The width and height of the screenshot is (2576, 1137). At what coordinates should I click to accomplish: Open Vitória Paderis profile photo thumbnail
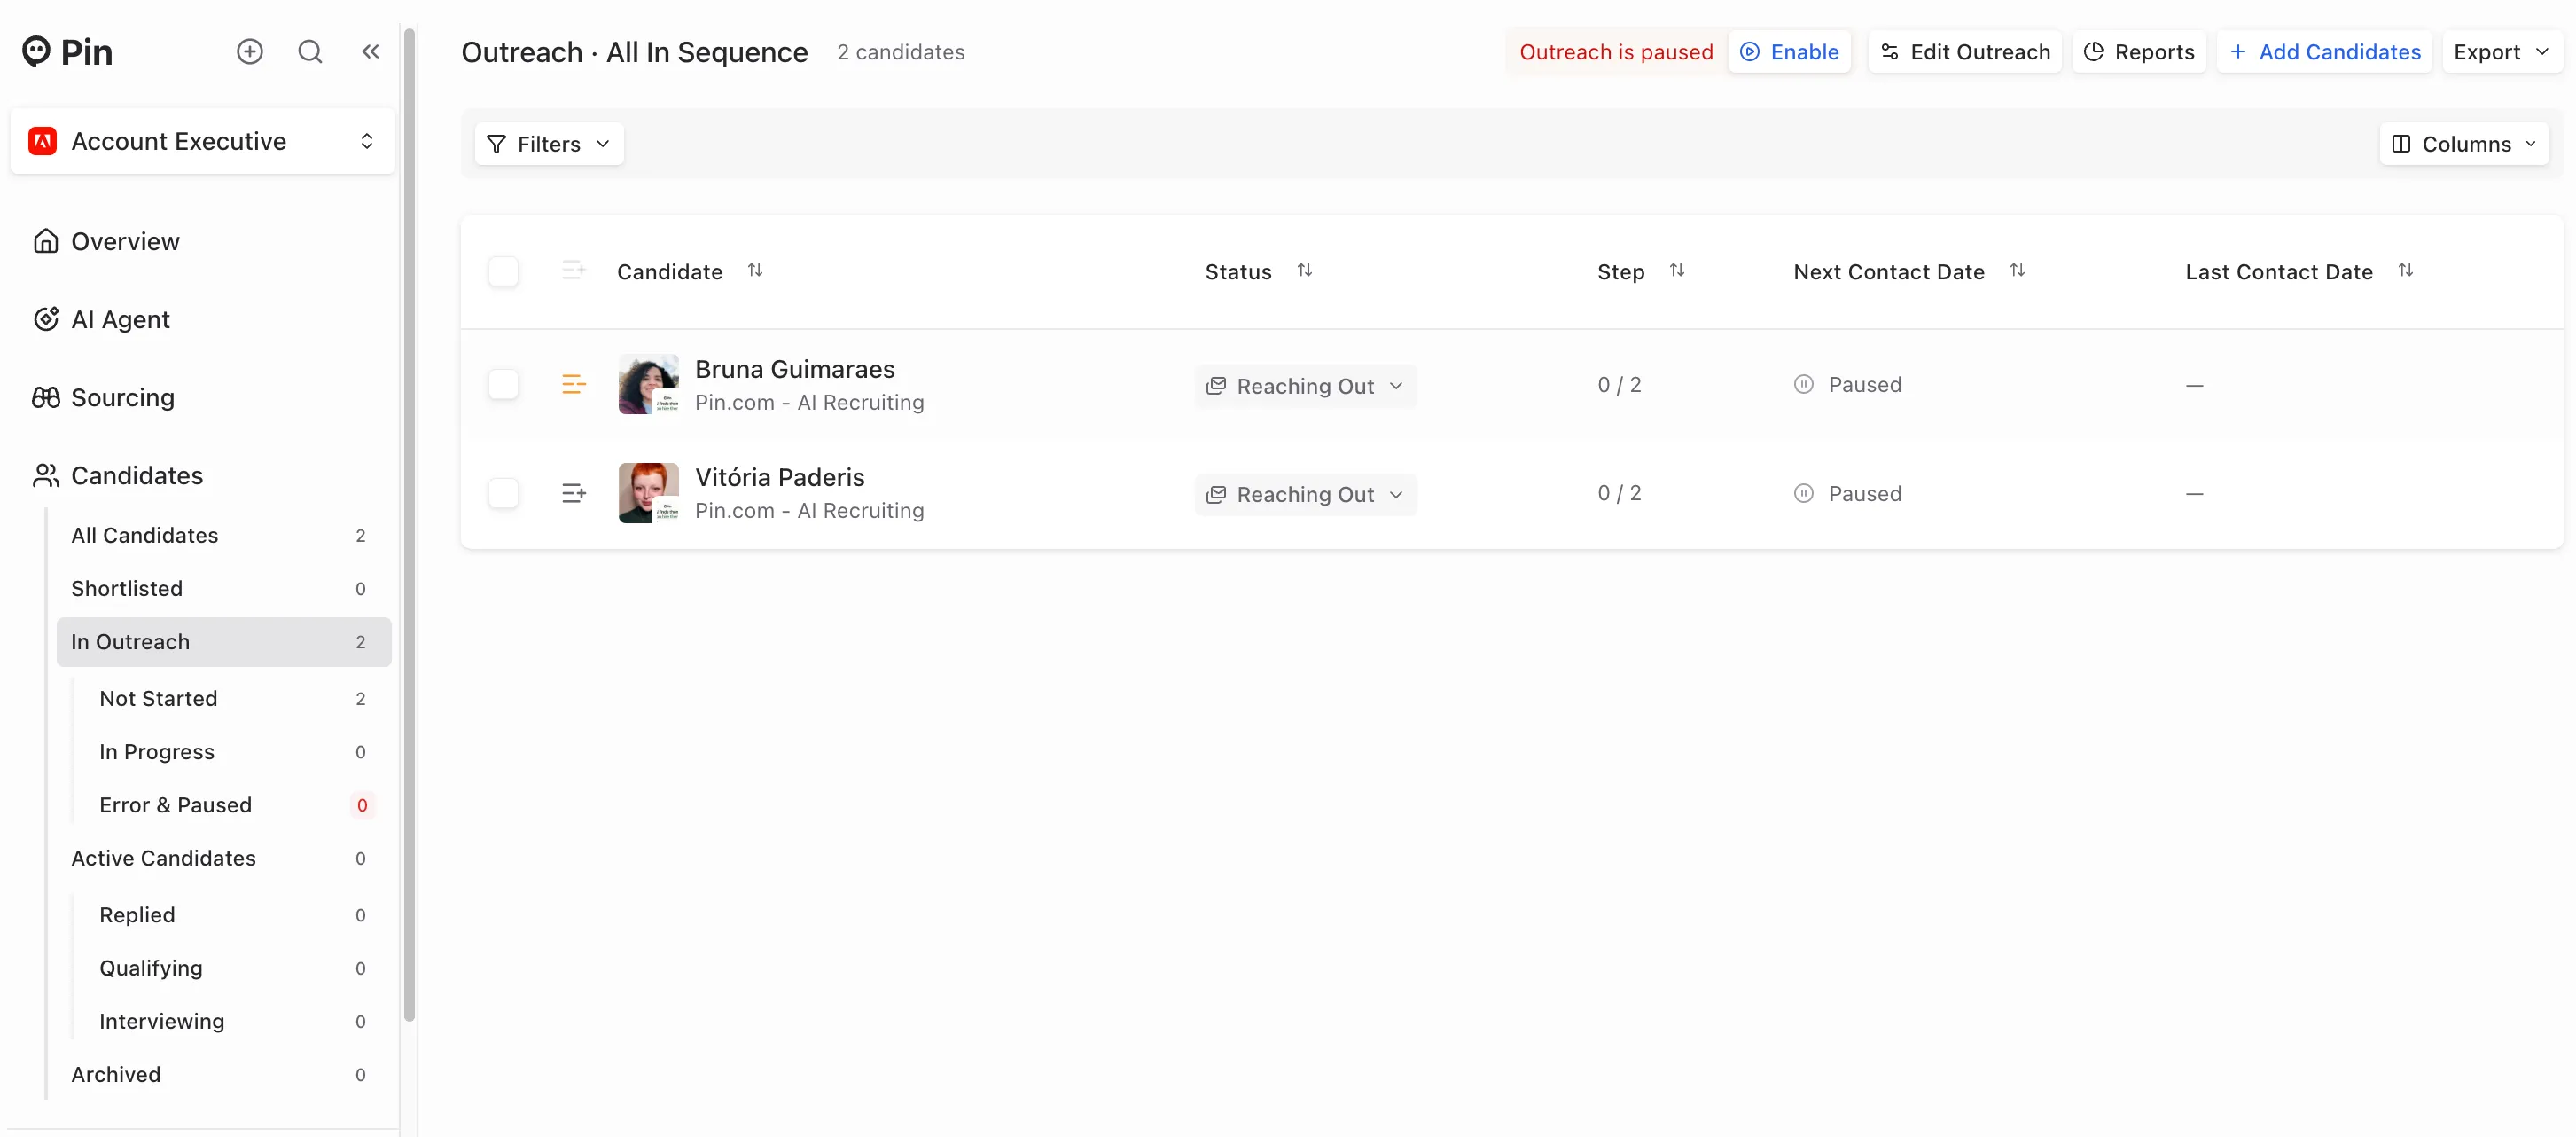[648, 493]
